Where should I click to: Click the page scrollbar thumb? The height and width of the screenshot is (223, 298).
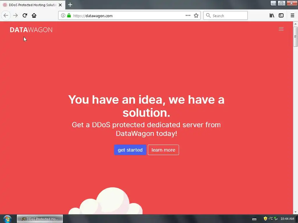pos(295,37)
